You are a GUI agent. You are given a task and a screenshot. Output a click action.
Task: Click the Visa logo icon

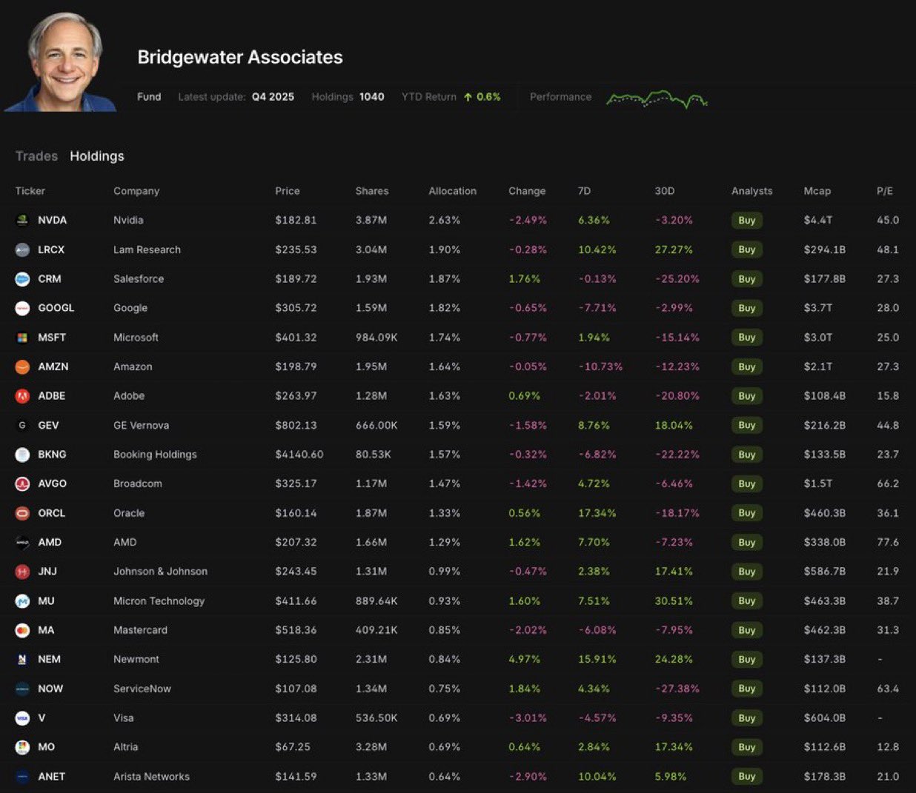pos(22,718)
